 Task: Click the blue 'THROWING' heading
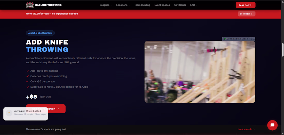(x=47, y=49)
